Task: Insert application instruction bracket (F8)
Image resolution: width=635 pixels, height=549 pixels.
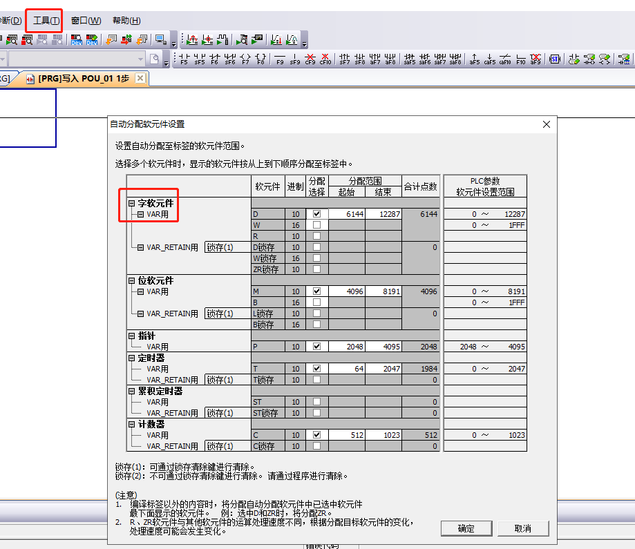Action: (x=260, y=59)
